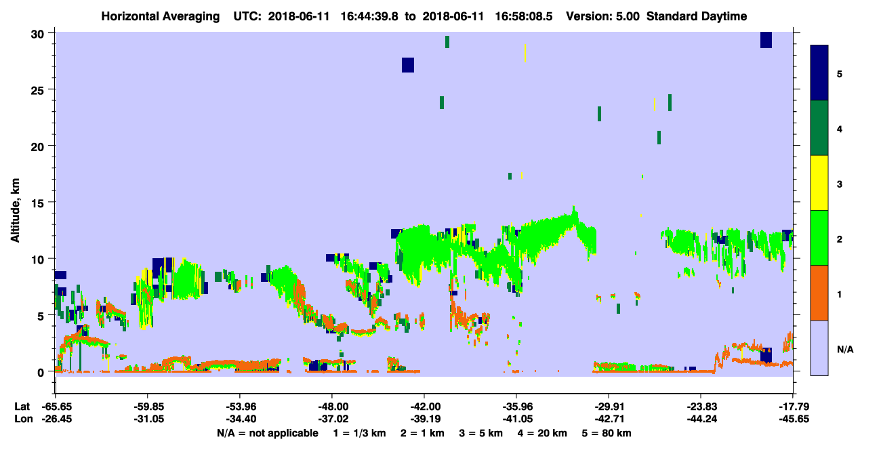Click the 'Standard Daytime' text
The height and width of the screenshot is (452, 881).
(x=697, y=16)
